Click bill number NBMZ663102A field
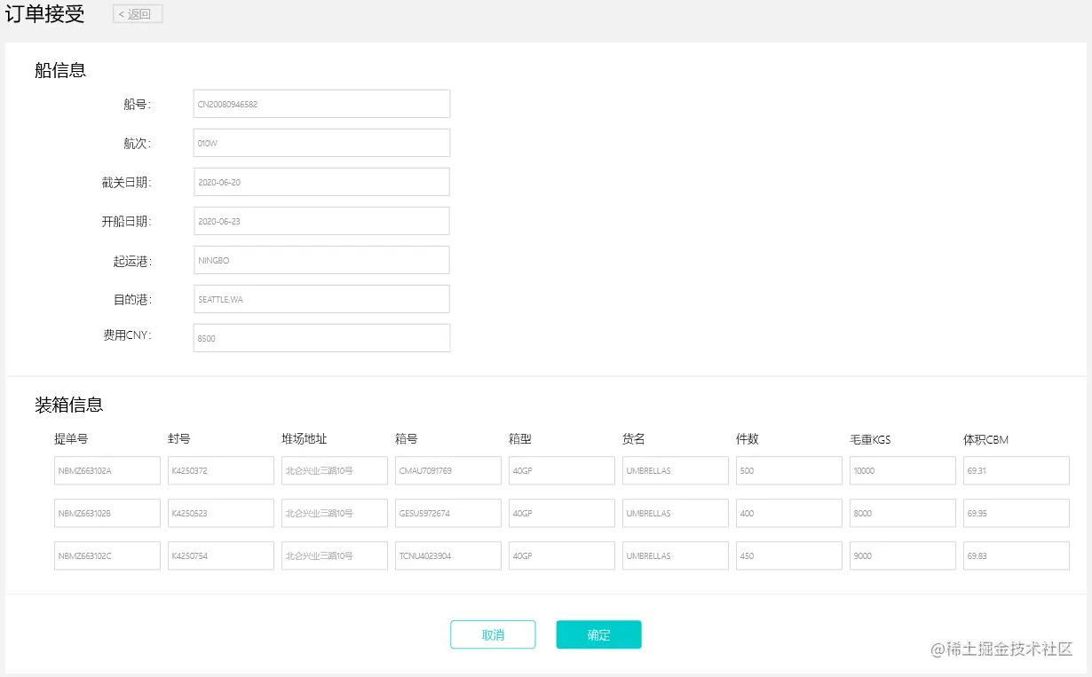The height and width of the screenshot is (677, 1092). click(107, 470)
